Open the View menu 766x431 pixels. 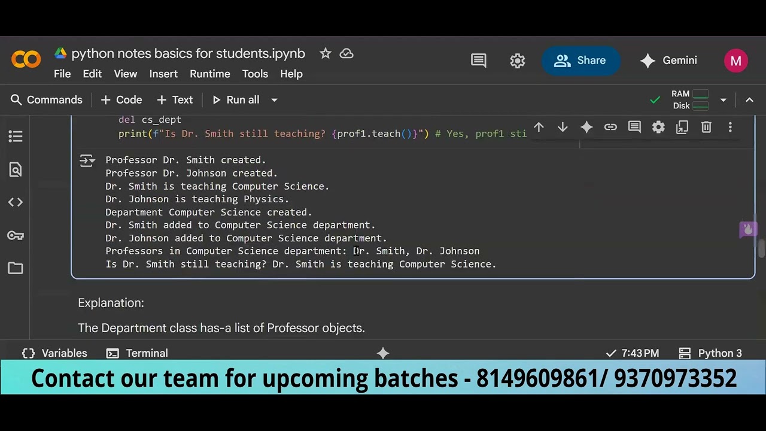coord(126,74)
